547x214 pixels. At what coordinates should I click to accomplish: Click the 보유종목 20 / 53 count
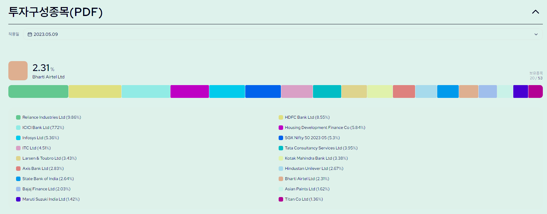coord(536,75)
